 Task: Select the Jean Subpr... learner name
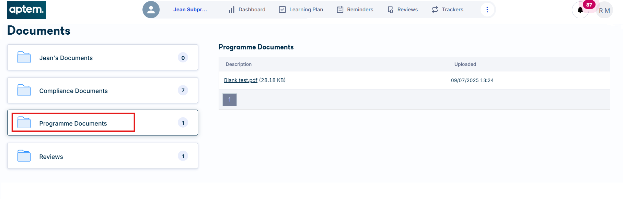190,10
